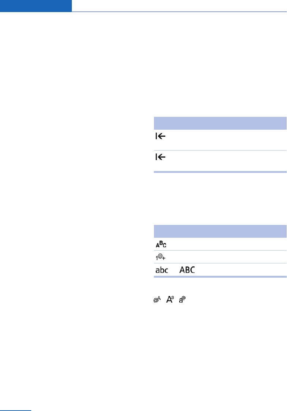The width and height of the screenshot is (287, 411).
Task: Click the dark blue tab at top-left
Action: point(36,6)
